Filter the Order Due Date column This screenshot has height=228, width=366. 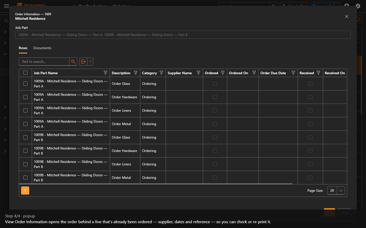point(293,73)
